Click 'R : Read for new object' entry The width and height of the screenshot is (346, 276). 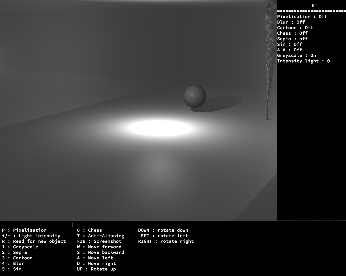34,241
